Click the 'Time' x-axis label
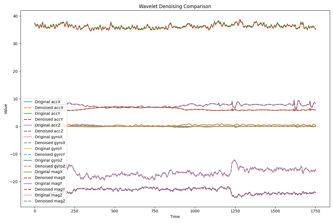Viewport: 334px width, 223px height. click(175, 217)
